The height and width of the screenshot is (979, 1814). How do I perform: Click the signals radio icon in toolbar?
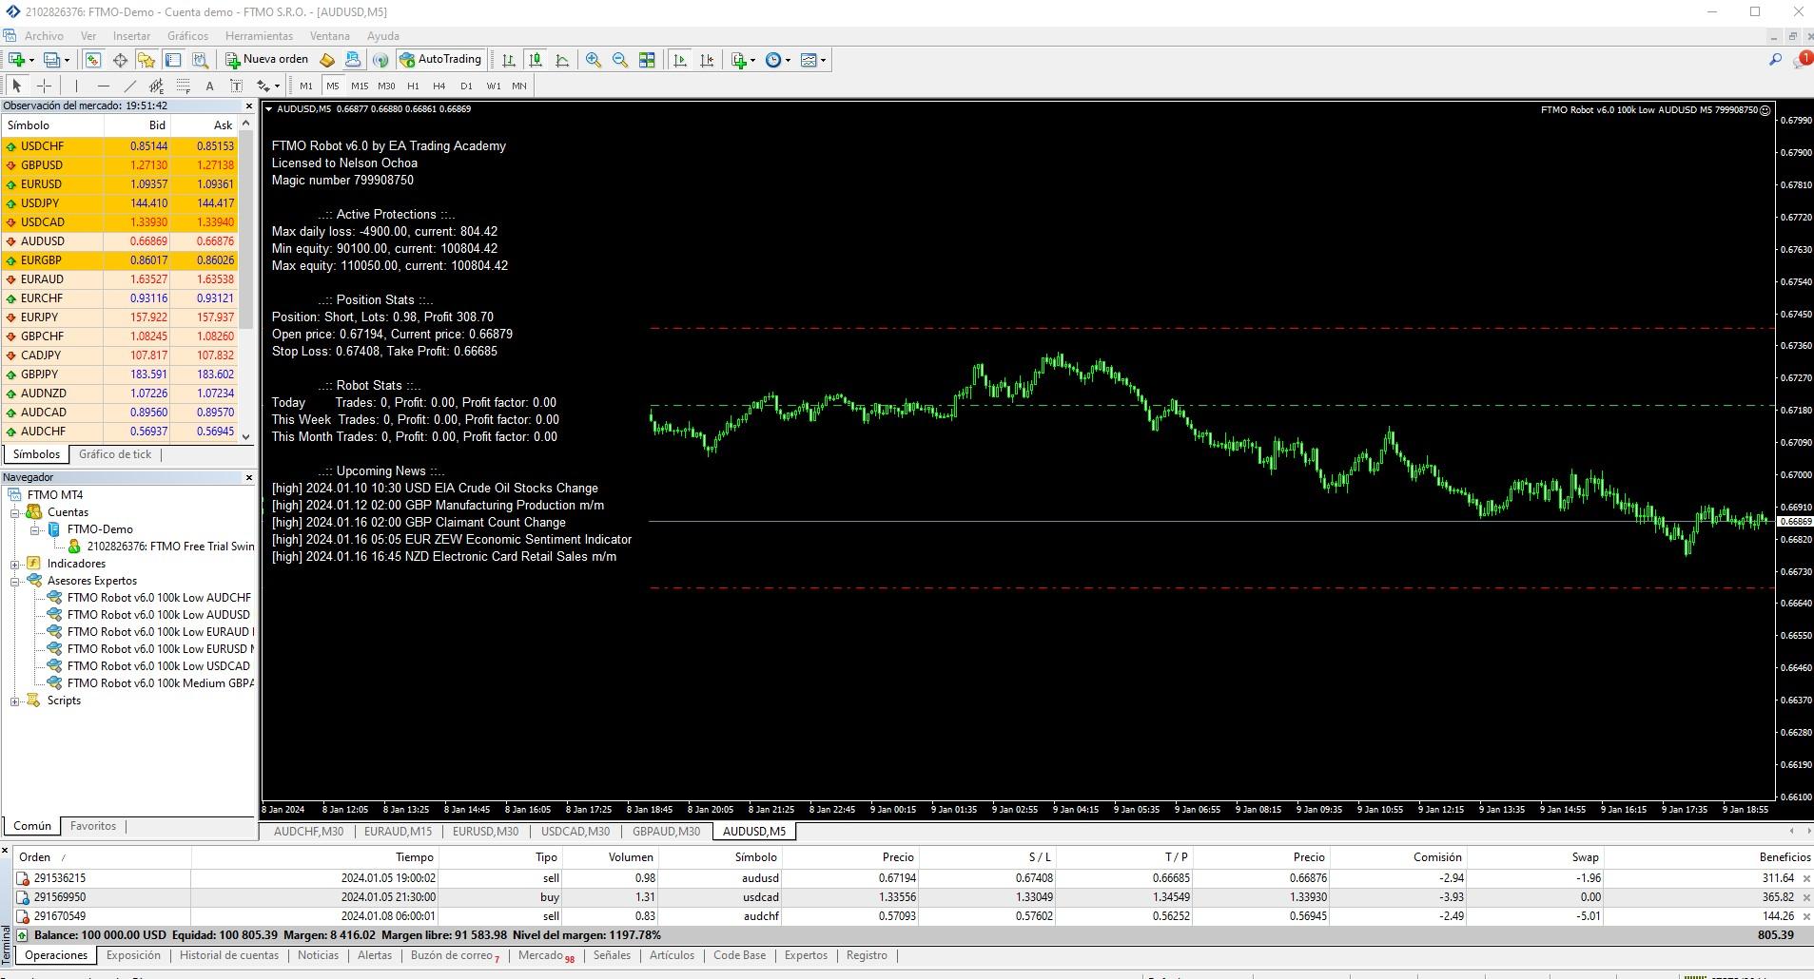point(380,60)
